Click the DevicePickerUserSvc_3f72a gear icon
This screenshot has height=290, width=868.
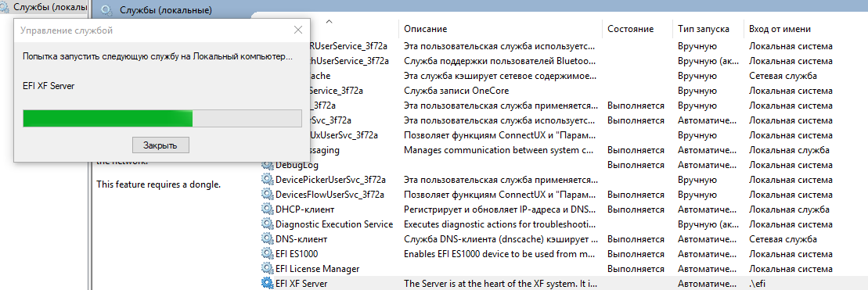(268, 179)
